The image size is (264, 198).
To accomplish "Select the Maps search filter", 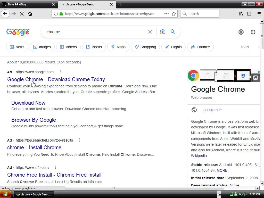I will click(x=118, y=47).
